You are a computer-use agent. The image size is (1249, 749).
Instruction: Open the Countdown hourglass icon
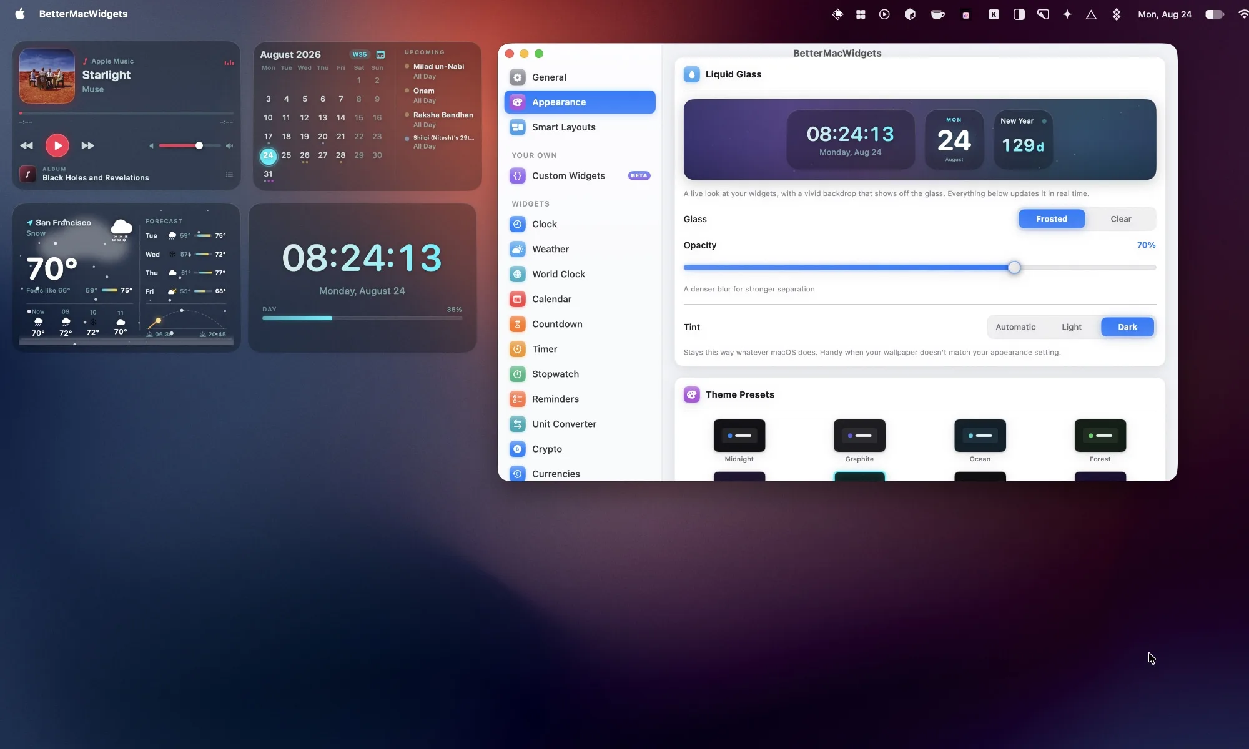[x=517, y=324]
